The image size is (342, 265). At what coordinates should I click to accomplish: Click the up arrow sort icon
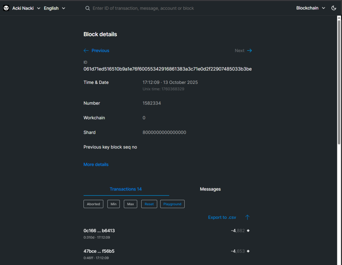click(247, 217)
